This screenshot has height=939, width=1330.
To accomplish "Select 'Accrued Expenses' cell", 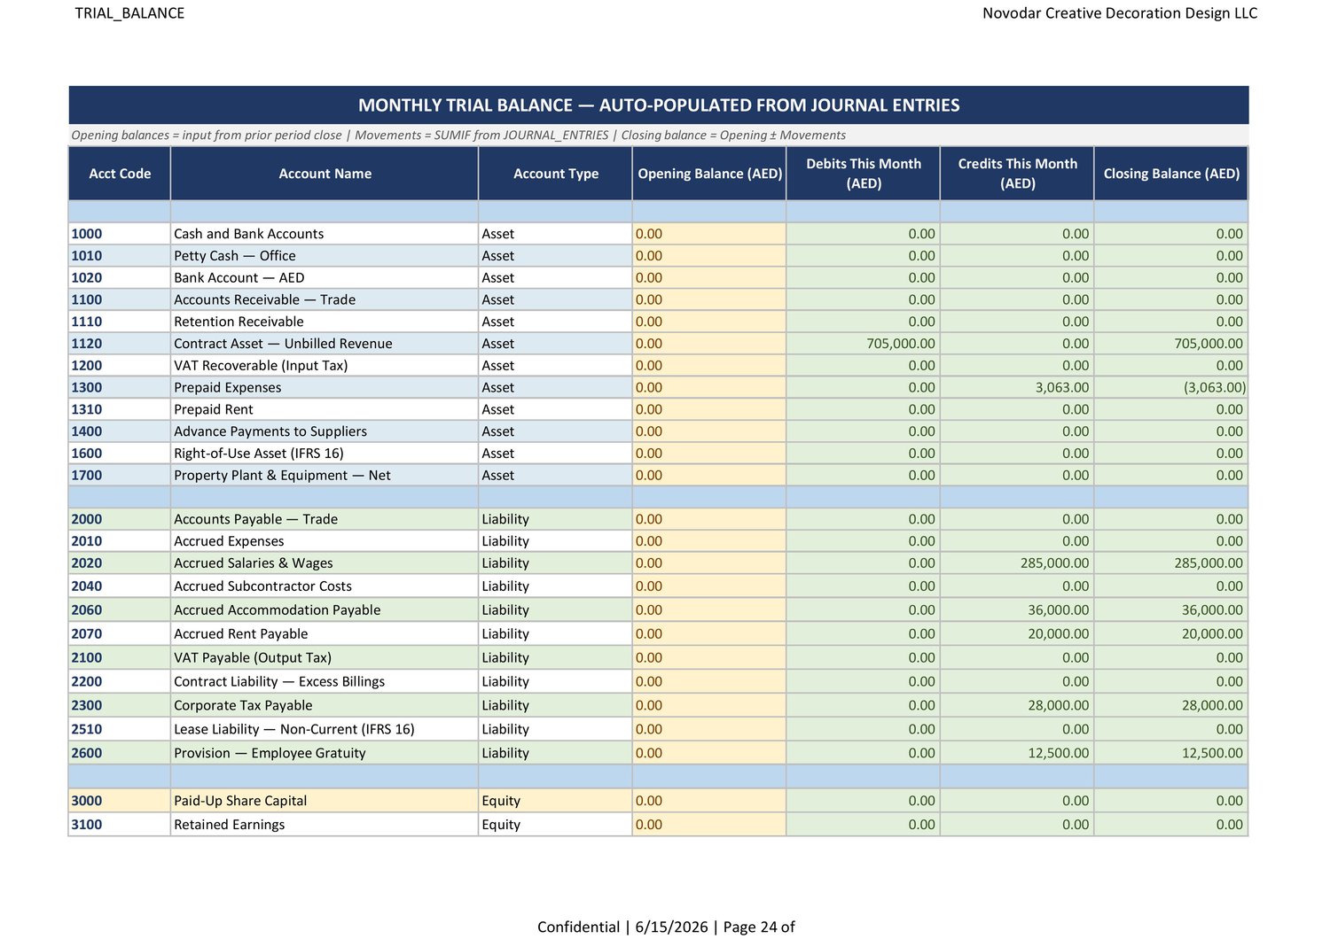I will [x=325, y=541].
